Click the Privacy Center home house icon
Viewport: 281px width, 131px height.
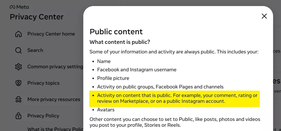18,34
